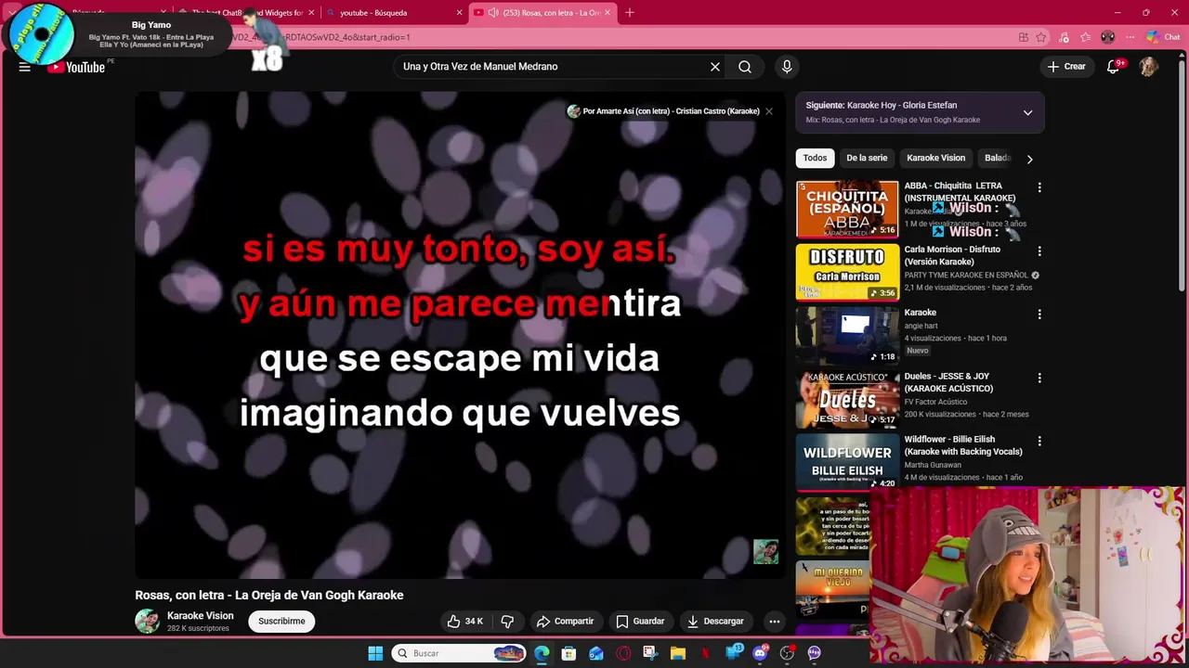Add page to favorites with star icon

1041,37
